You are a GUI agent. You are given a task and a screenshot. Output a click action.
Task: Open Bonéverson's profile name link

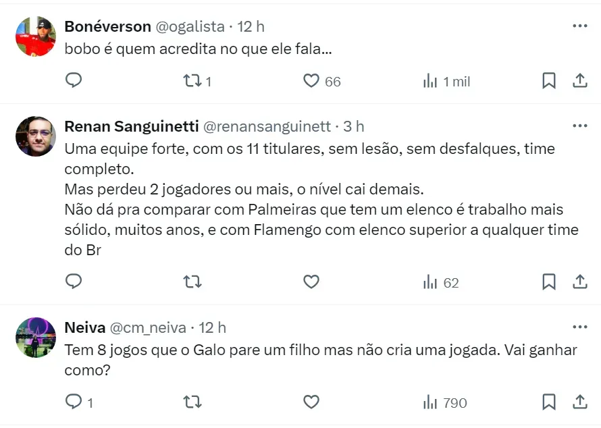[x=107, y=26]
